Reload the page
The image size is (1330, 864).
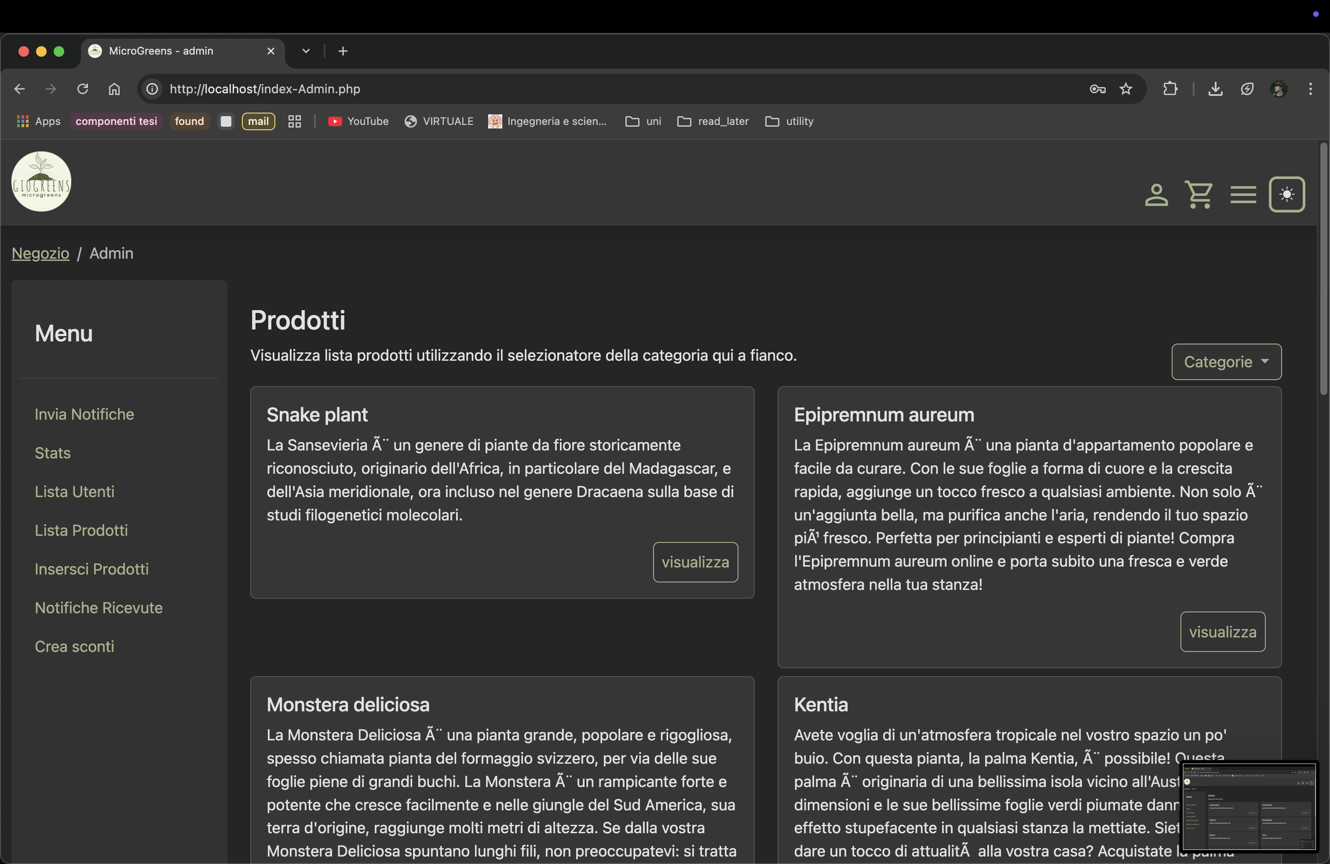pos(83,89)
